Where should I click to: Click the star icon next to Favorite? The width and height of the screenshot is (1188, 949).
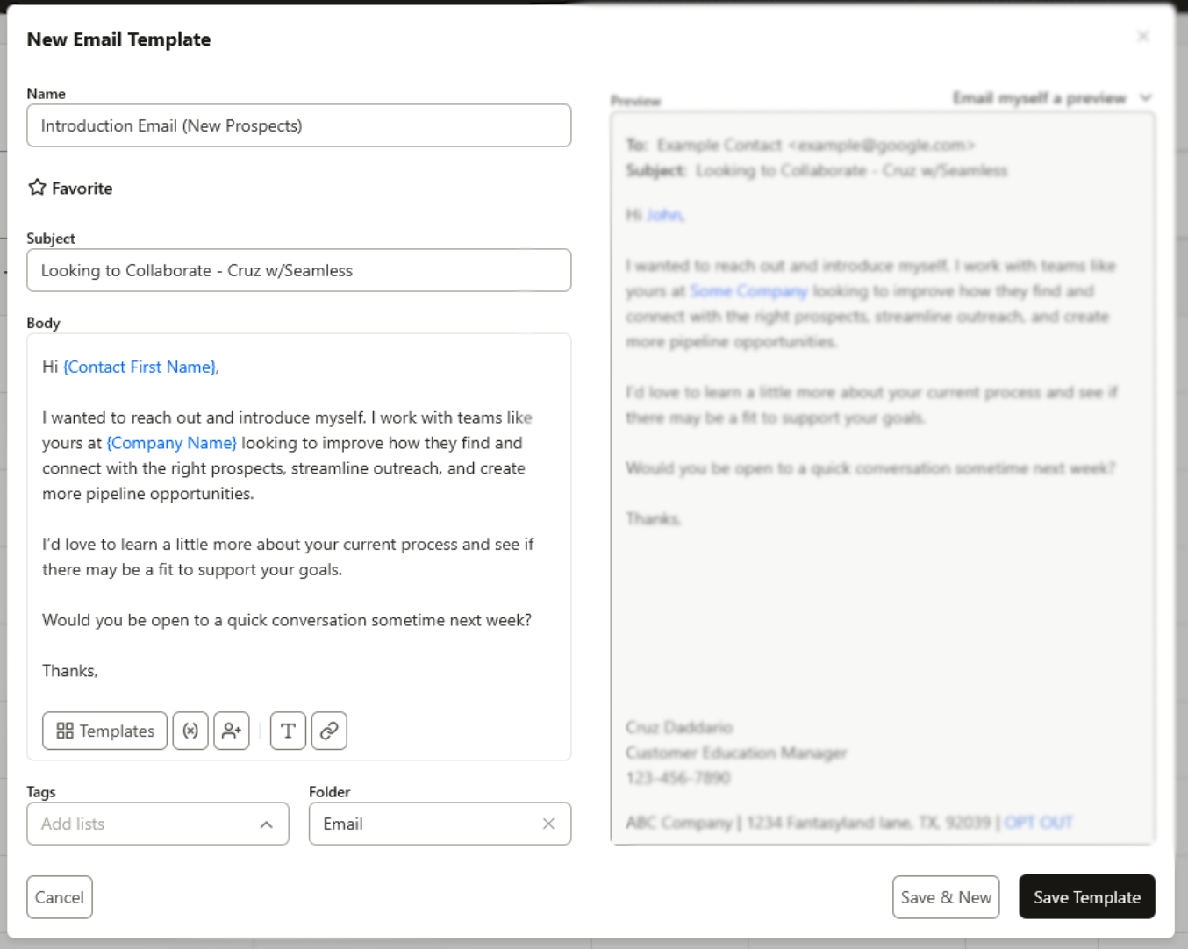pos(38,187)
